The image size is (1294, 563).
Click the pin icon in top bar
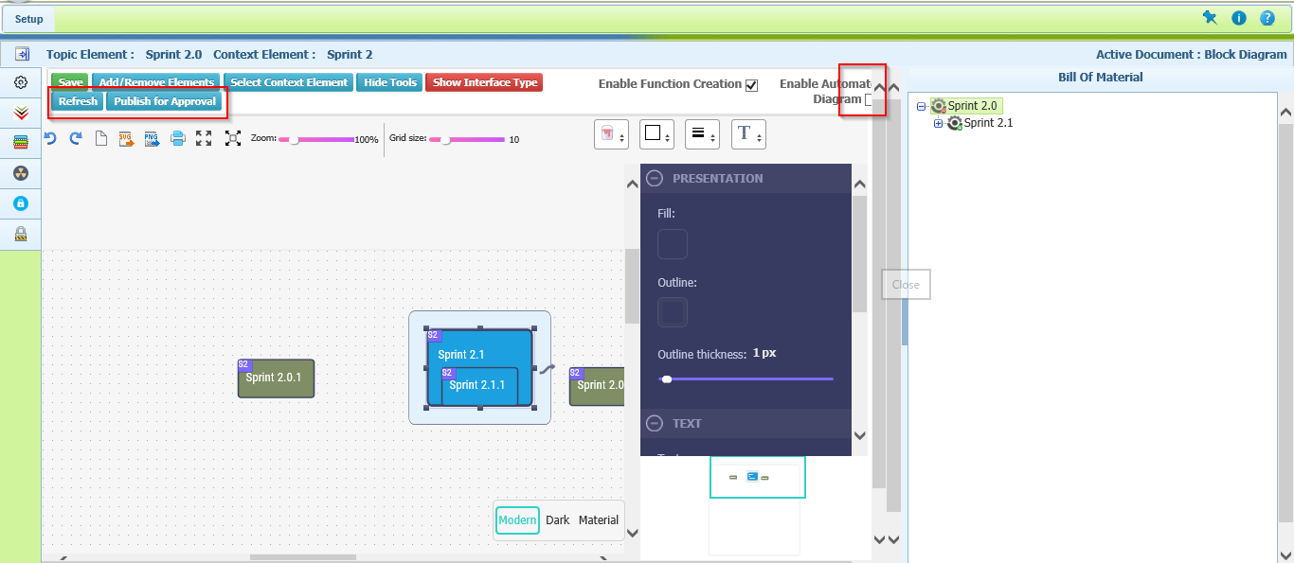(x=1210, y=18)
